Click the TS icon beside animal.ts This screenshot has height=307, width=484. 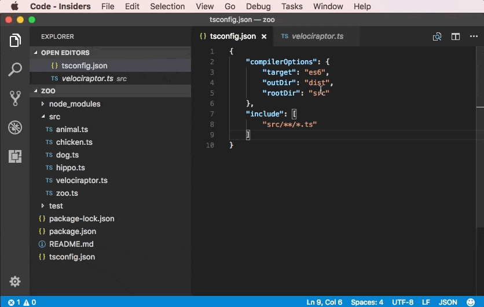click(49, 129)
